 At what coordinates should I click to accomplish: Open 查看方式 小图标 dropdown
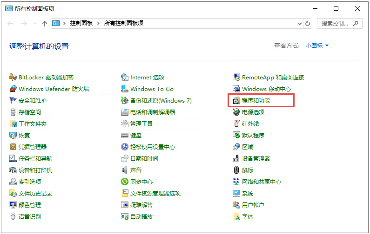(x=317, y=45)
